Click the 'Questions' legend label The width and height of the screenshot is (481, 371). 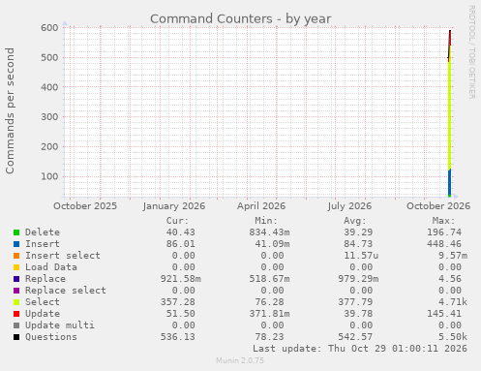(x=51, y=337)
